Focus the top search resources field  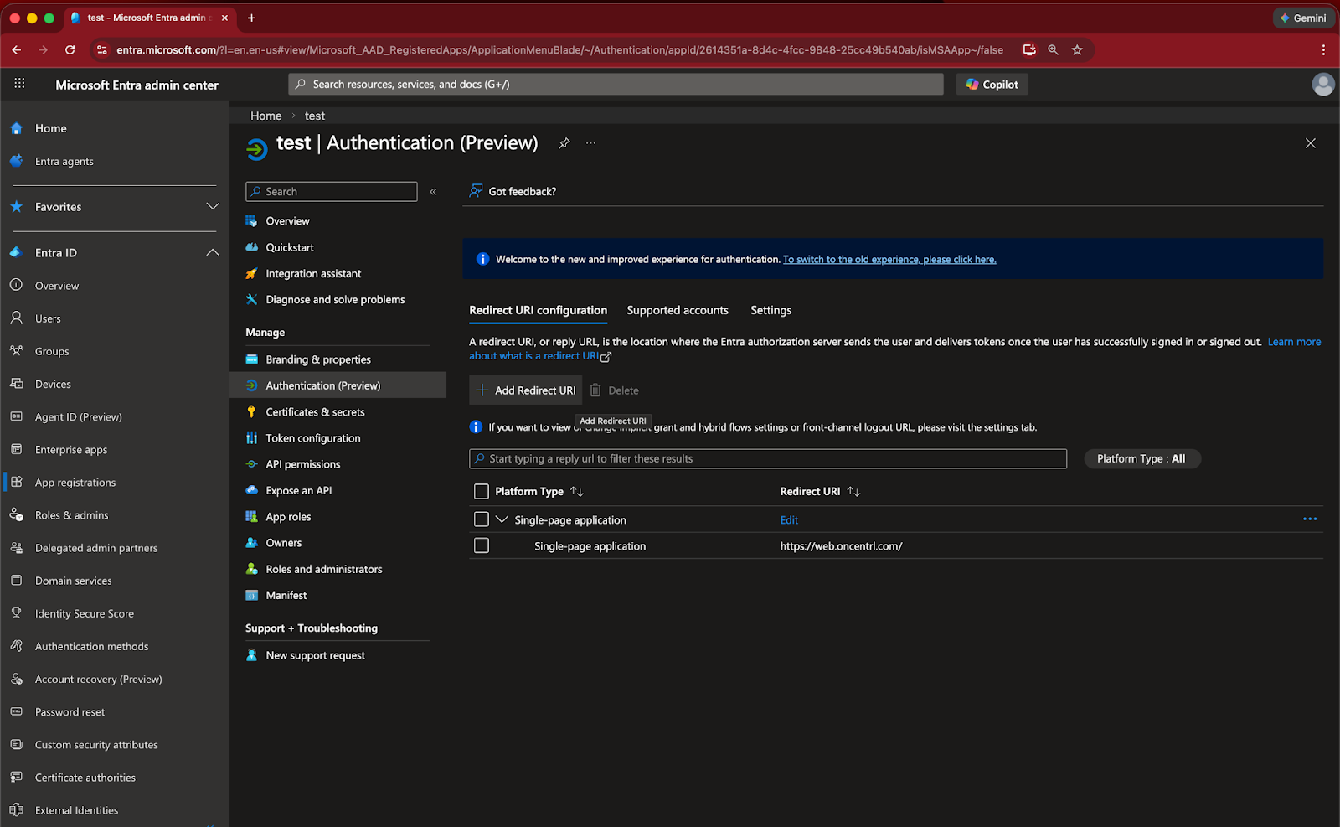[x=616, y=85]
